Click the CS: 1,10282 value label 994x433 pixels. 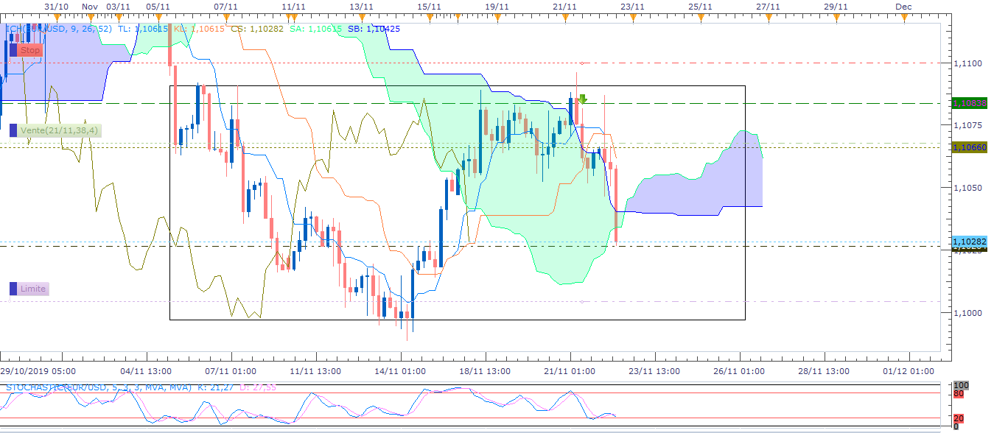point(256,28)
